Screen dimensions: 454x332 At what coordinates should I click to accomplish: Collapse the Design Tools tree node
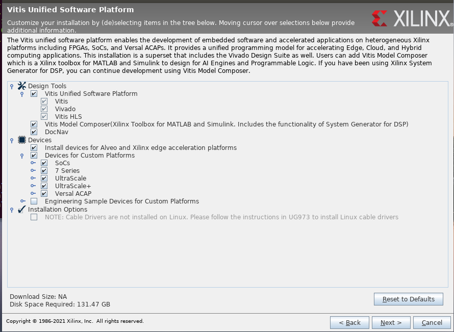[x=12, y=86]
